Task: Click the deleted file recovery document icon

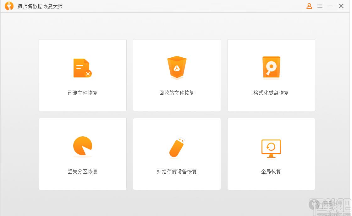Action: point(82,68)
